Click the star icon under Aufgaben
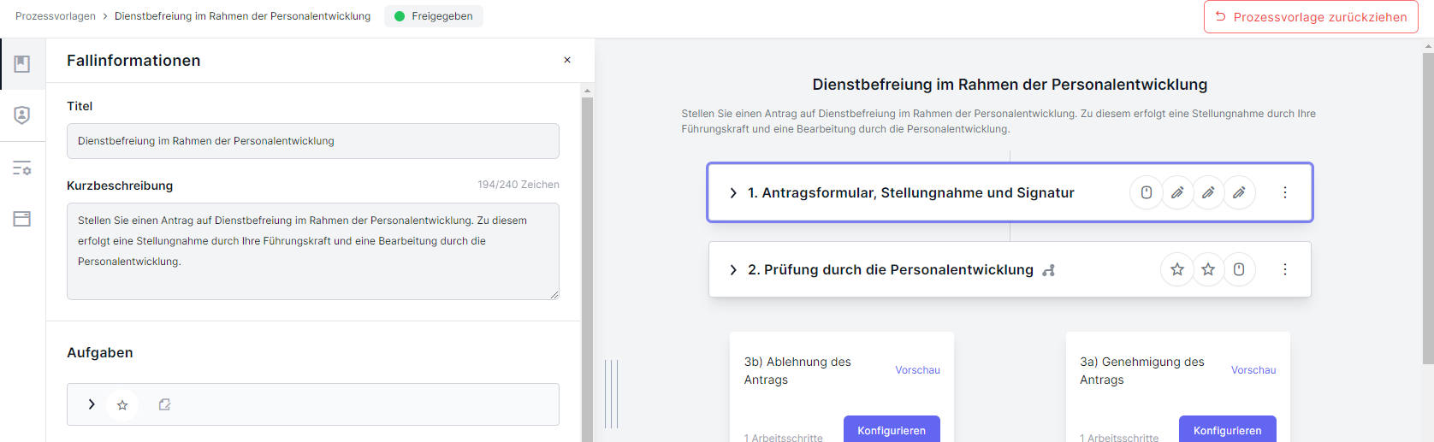The height and width of the screenshot is (442, 1434). (122, 405)
